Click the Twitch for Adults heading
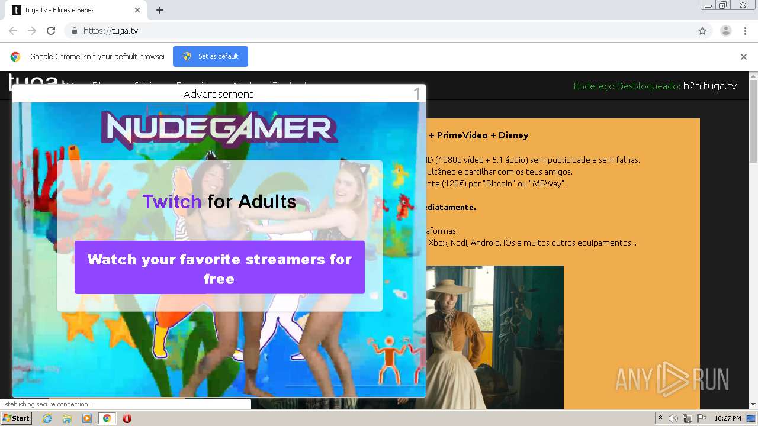Viewport: 758px width, 426px height. [x=219, y=202]
